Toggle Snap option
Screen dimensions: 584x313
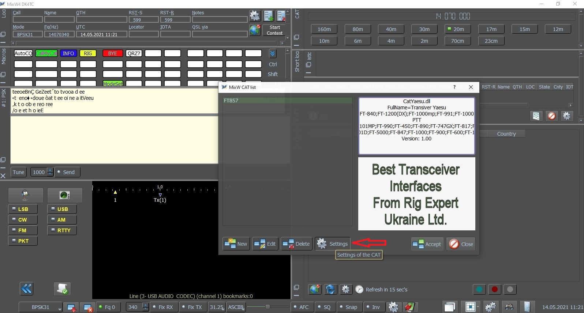[349, 307]
